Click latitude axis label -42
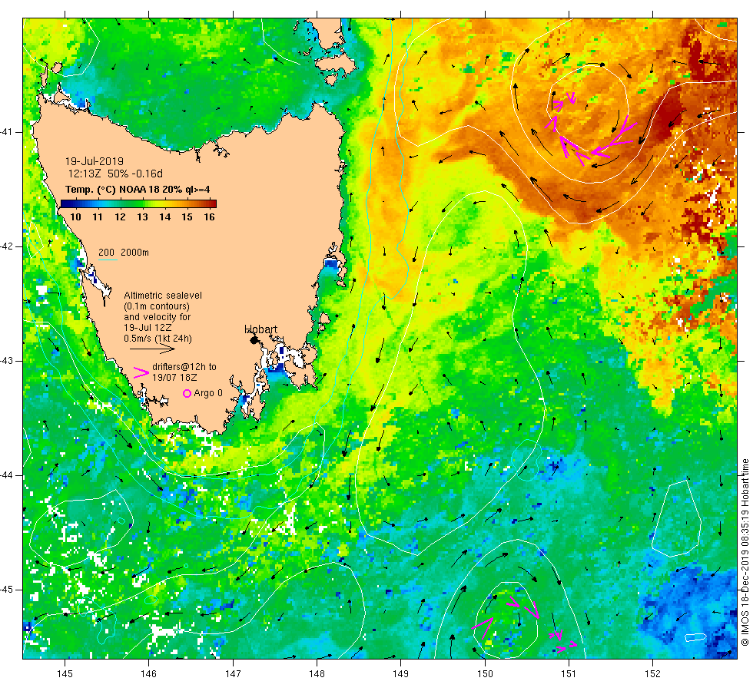 tap(6, 246)
